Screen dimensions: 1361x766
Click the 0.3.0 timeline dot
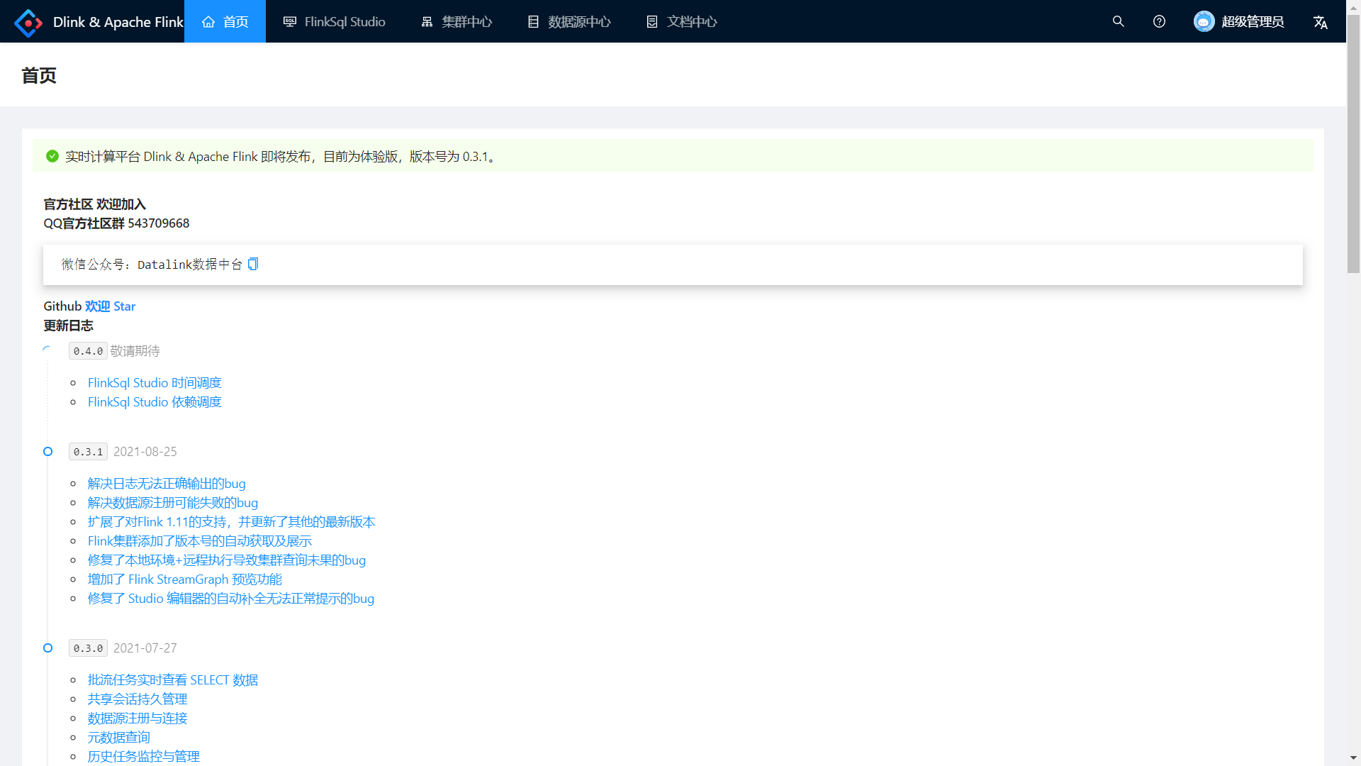47,648
